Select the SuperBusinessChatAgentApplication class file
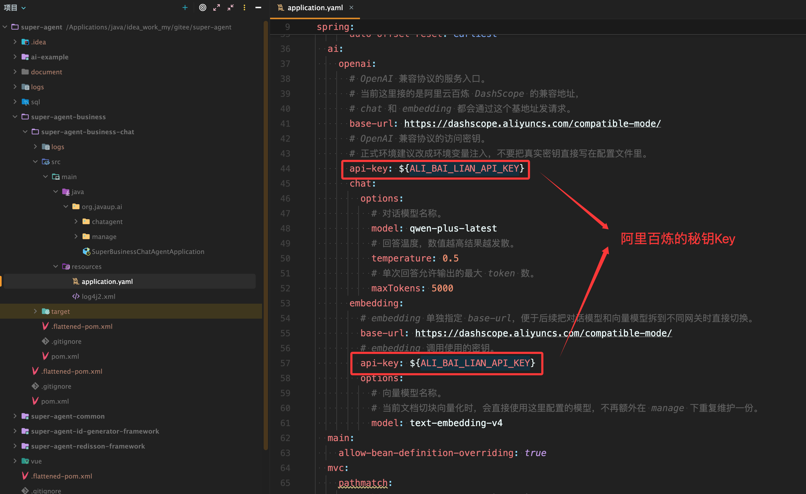Viewport: 806px width, 494px height. tap(148, 252)
